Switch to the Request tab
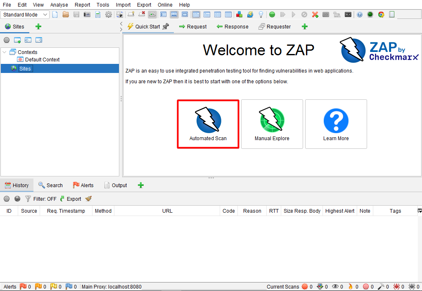 tap(193, 26)
